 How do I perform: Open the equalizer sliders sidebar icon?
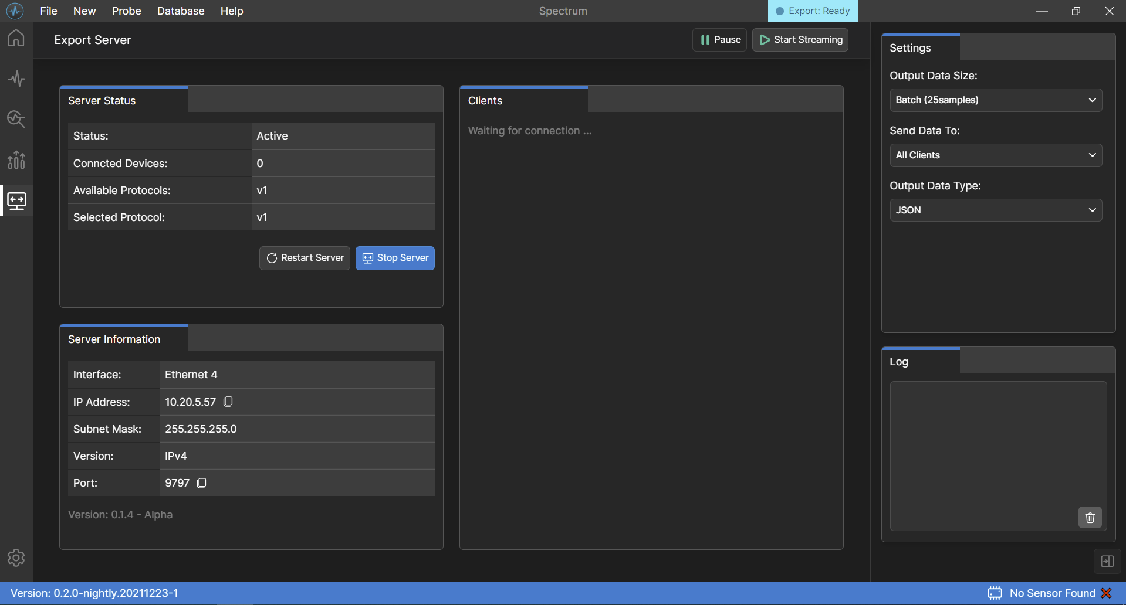pos(16,160)
